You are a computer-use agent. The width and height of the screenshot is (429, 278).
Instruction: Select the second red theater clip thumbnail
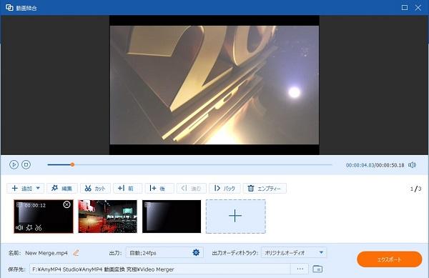107,217
